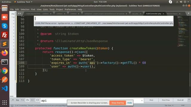
Task: Open the Find menu
Action: (33, 10)
